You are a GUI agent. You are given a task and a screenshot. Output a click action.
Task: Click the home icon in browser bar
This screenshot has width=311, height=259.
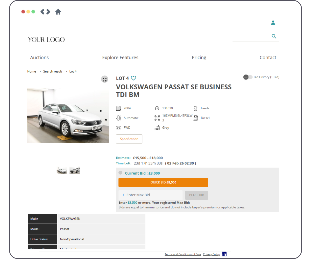pyautogui.click(x=58, y=12)
